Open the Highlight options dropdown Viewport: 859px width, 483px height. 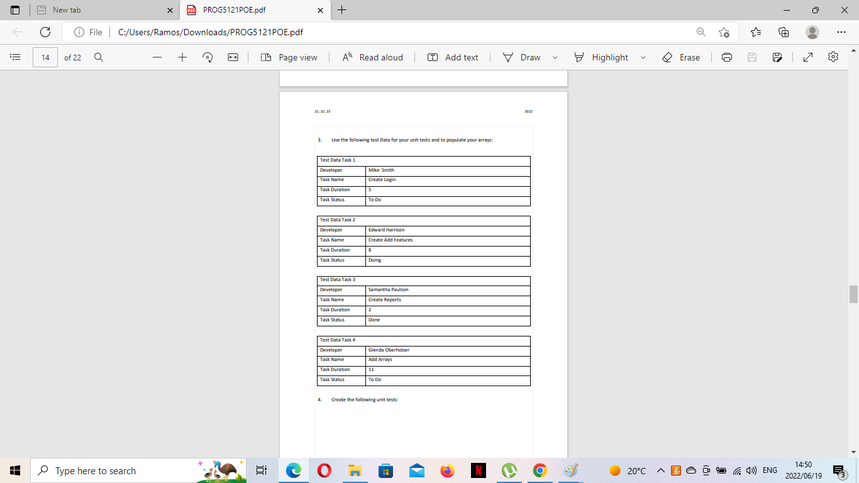[643, 57]
